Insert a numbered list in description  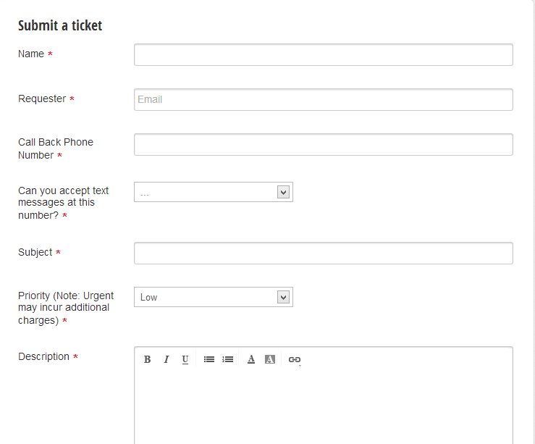227,359
